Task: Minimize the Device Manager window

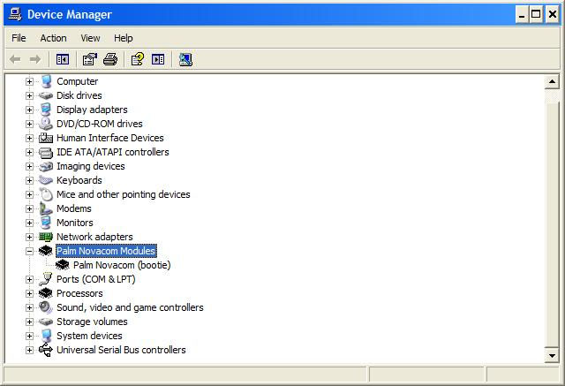Action: point(522,14)
